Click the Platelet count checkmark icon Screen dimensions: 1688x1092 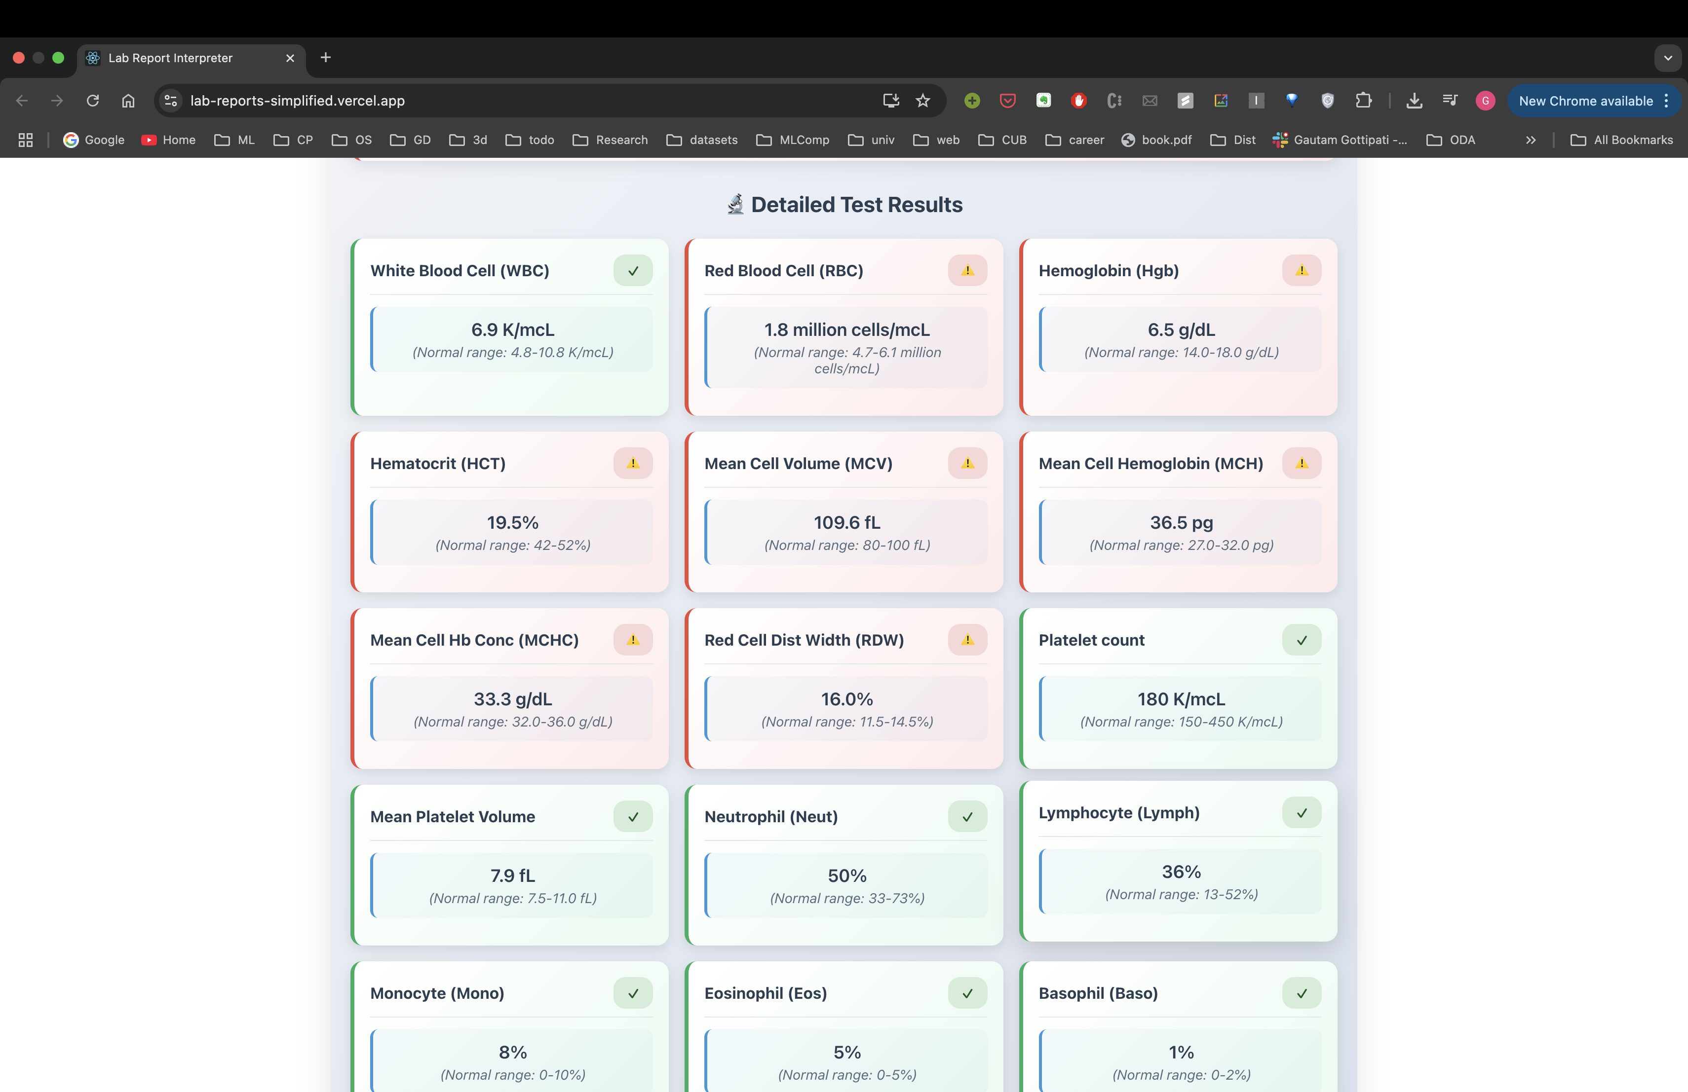click(1301, 640)
